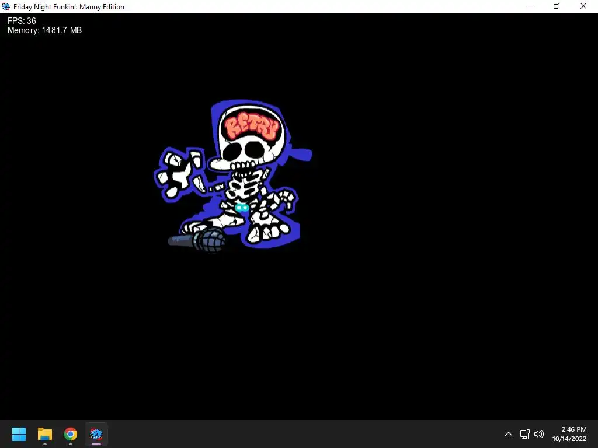598x448 pixels.
Task: Restore down the game window
Action: coord(557,6)
